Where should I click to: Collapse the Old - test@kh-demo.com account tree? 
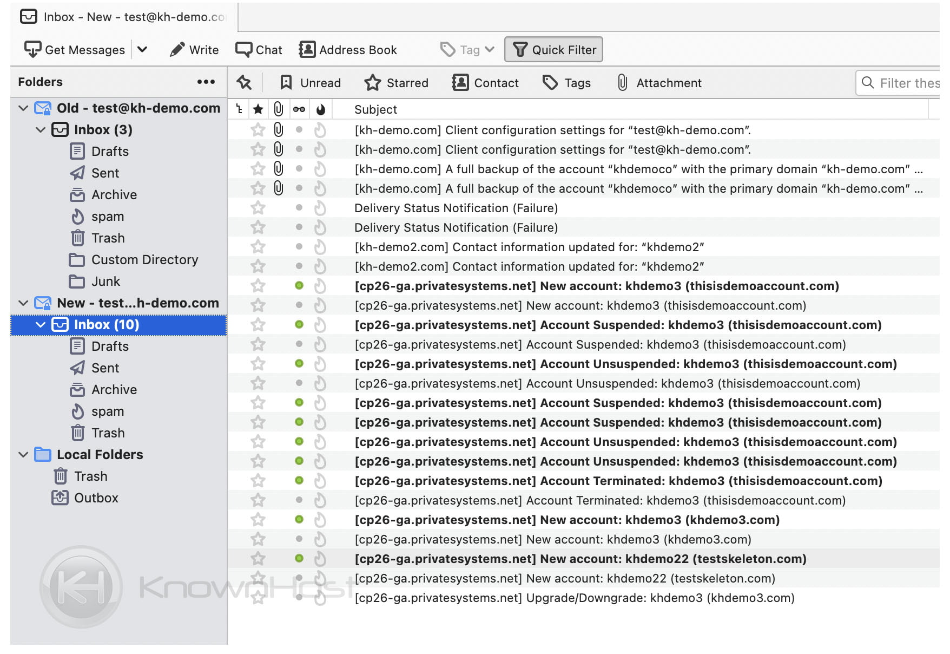[x=23, y=108]
